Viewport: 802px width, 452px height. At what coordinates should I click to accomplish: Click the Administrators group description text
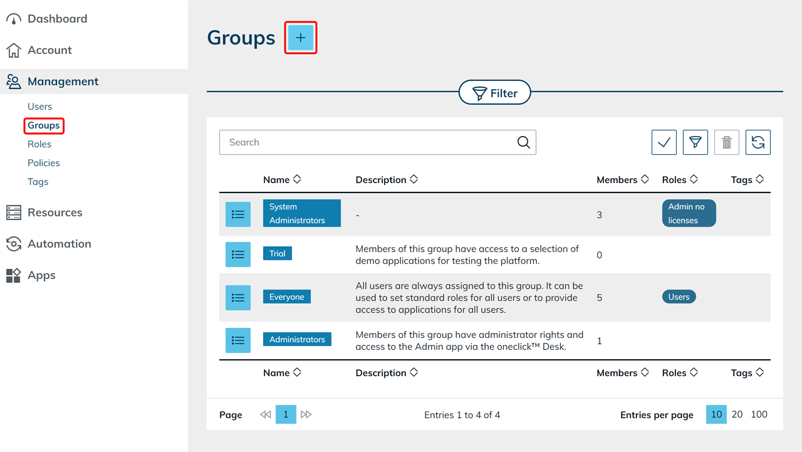click(469, 340)
